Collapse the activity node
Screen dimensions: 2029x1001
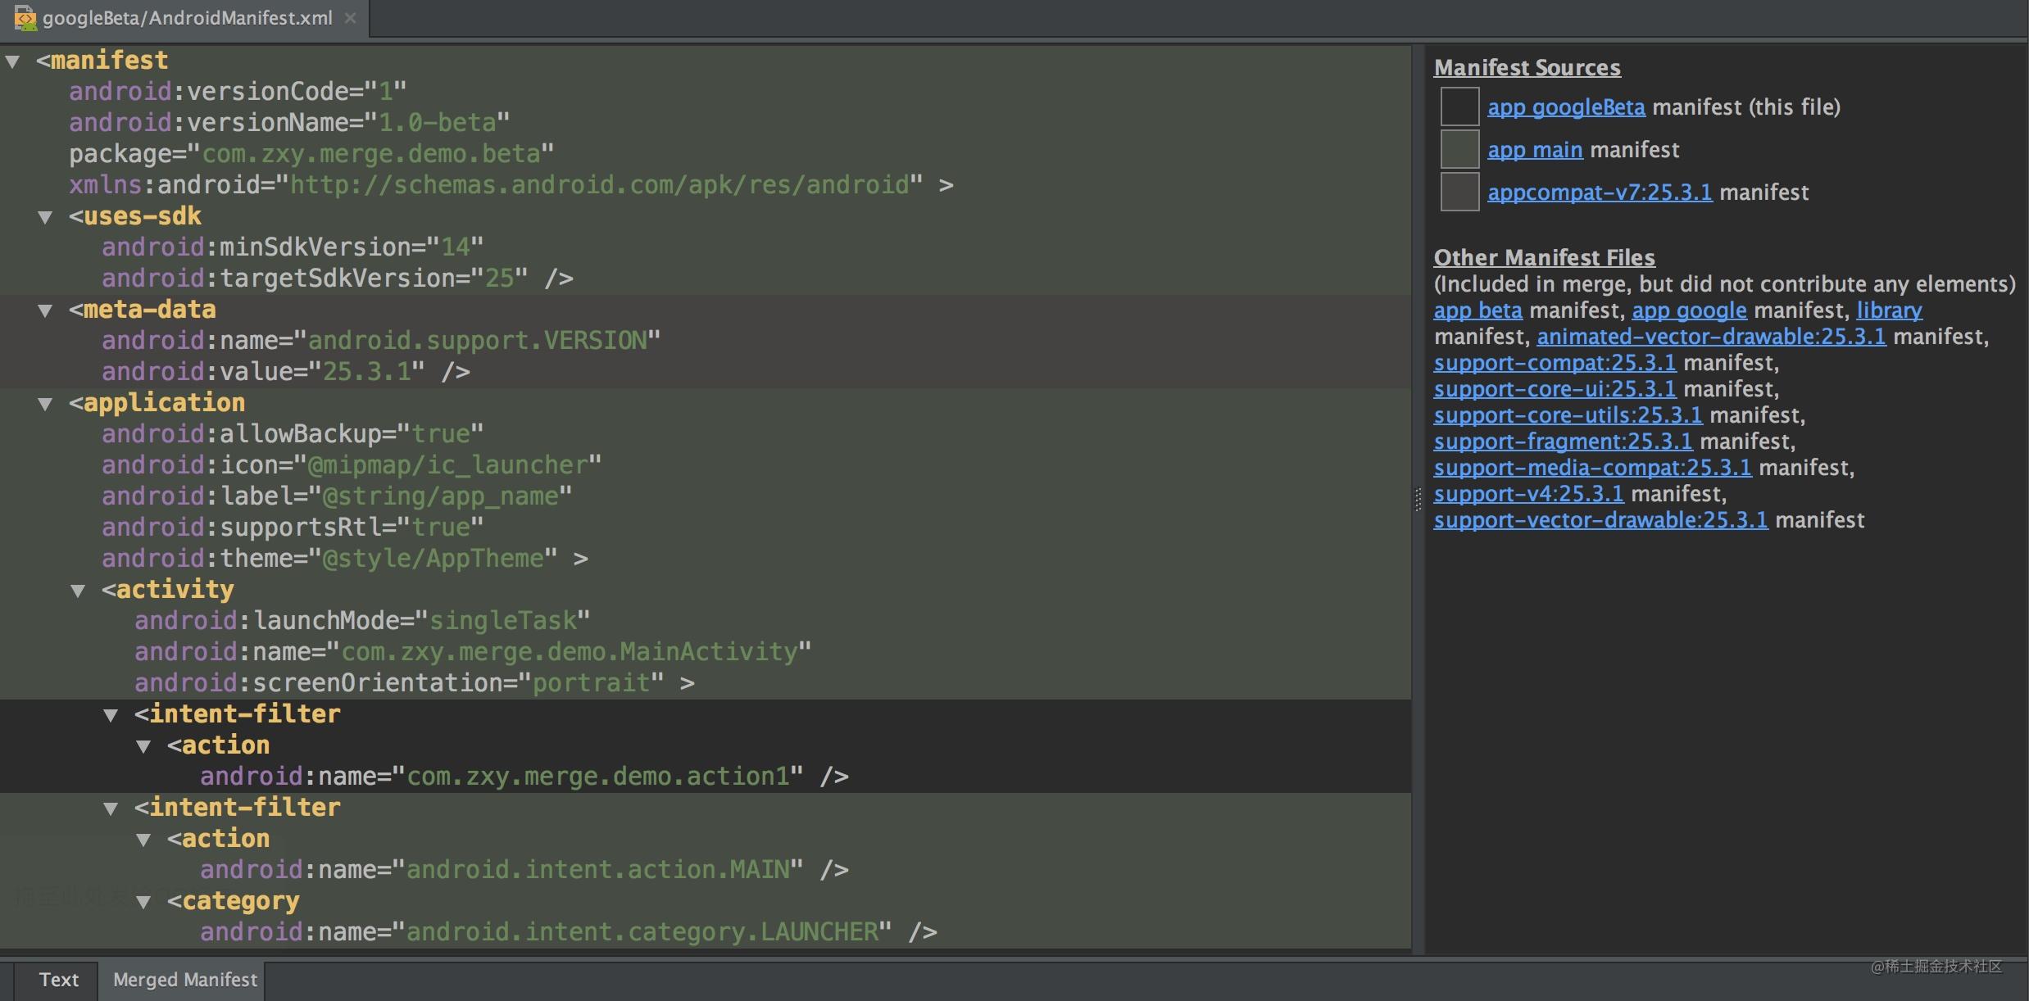click(x=78, y=591)
